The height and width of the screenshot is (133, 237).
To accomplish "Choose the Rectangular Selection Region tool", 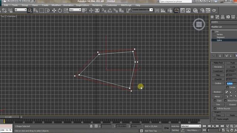I will click(41, 10).
